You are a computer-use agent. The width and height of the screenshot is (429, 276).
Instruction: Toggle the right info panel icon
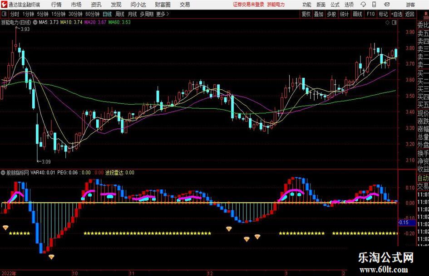(394, 23)
